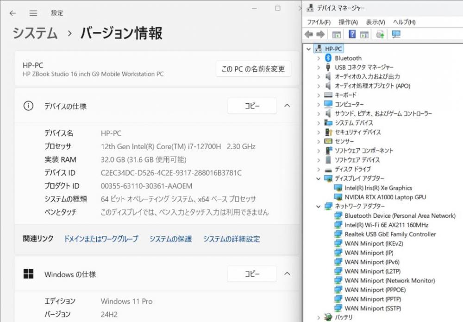Image resolution: width=463 pixels, height=322 pixels.
Task: Click システム breadcrumb in Settings header
Action: pos(35,33)
